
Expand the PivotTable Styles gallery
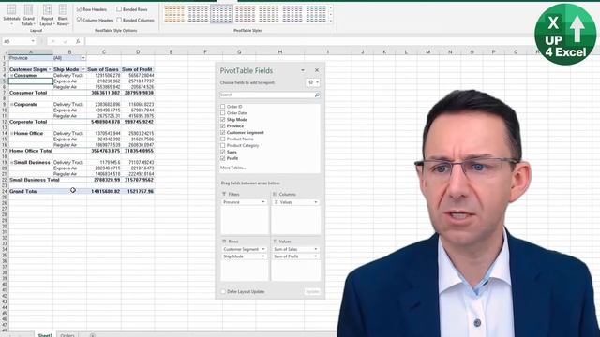pyautogui.click(x=331, y=22)
